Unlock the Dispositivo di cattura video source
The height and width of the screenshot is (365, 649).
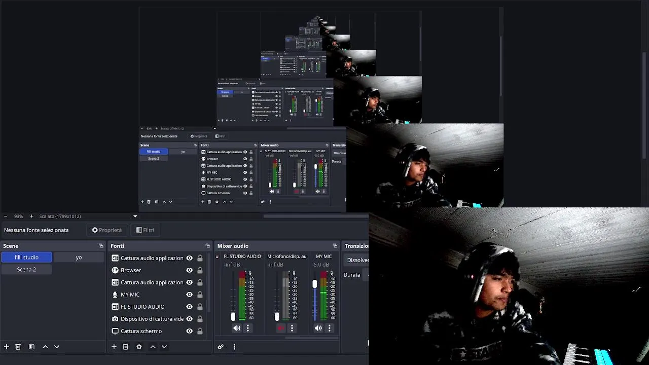tap(200, 319)
